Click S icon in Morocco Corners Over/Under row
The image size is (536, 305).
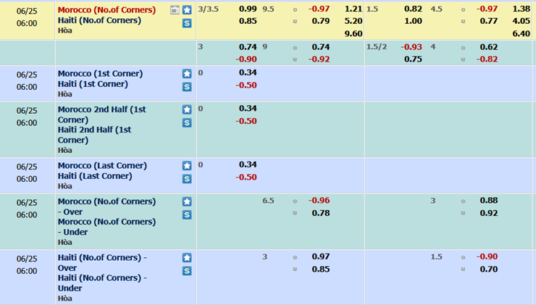(187, 214)
